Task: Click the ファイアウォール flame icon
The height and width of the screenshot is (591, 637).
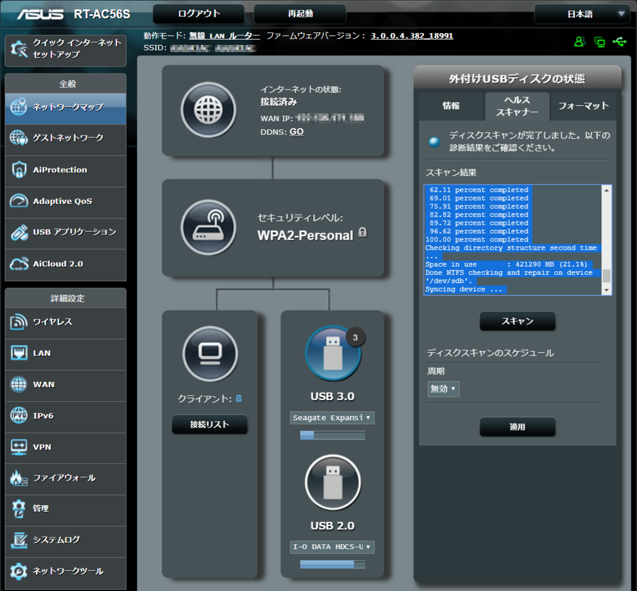Action: [x=19, y=478]
